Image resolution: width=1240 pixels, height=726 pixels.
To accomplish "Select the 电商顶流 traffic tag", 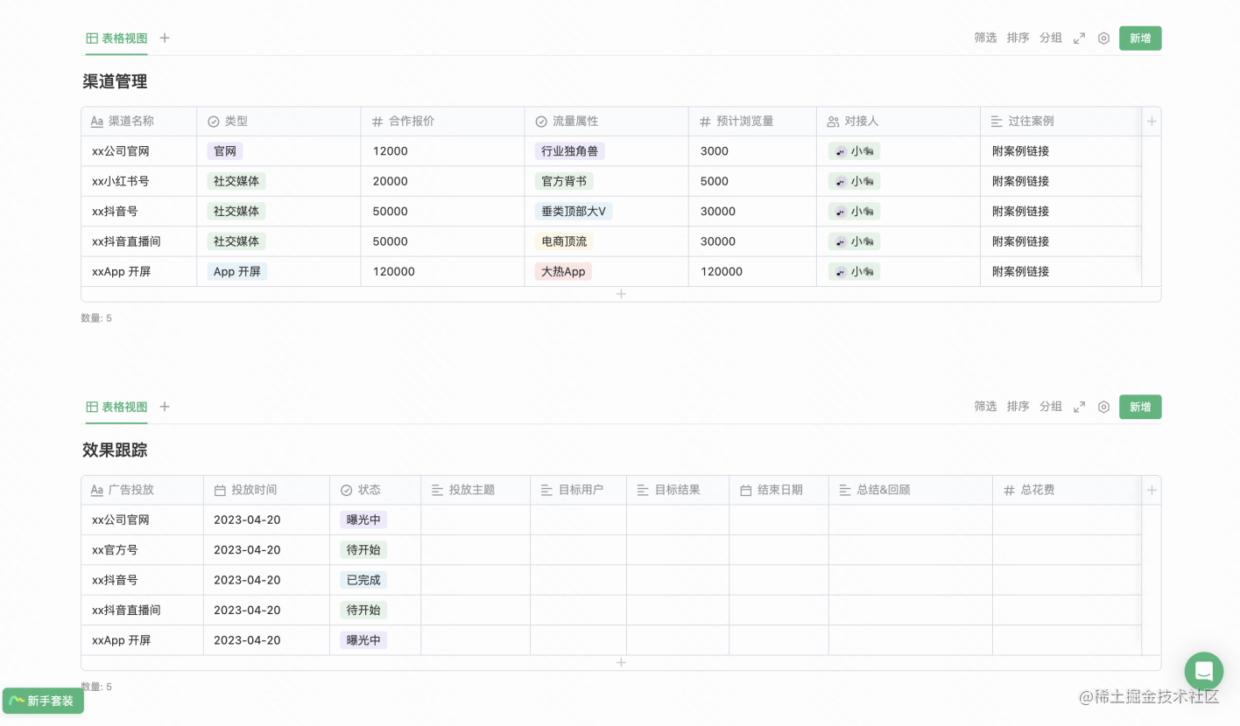I will tap(564, 241).
